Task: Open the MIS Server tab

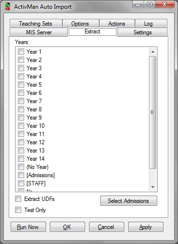Action: point(39,32)
